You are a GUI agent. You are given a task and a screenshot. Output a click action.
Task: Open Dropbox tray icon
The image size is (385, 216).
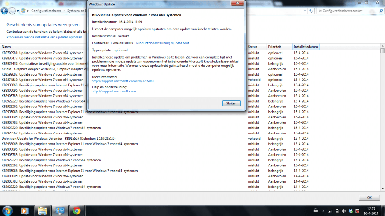[x=351, y=211]
